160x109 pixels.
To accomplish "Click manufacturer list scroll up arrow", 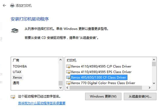I will (x=61, y=60).
